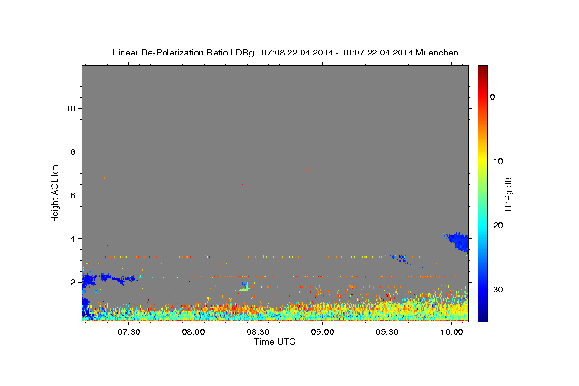This screenshot has height=386, width=579.
Task: Click the 10:00 time tick label
Action: (452, 332)
